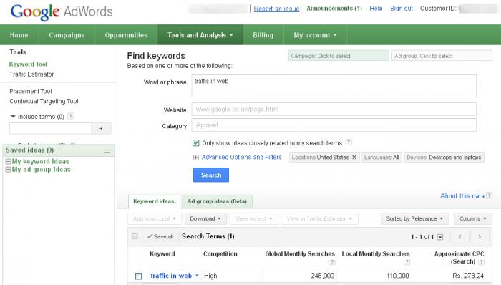
Task: Go to the Home tab
Action: pyautogui.click(x=19, y=35)
